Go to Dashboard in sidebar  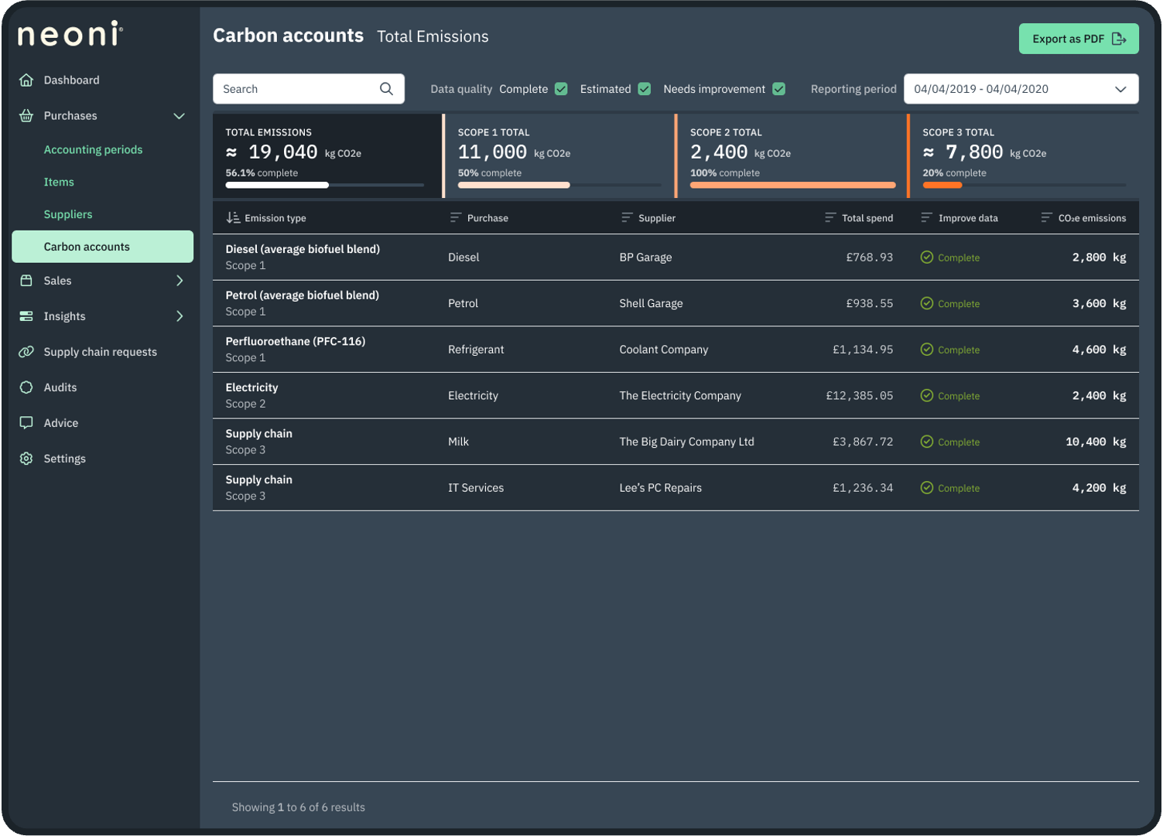[71, 80]
